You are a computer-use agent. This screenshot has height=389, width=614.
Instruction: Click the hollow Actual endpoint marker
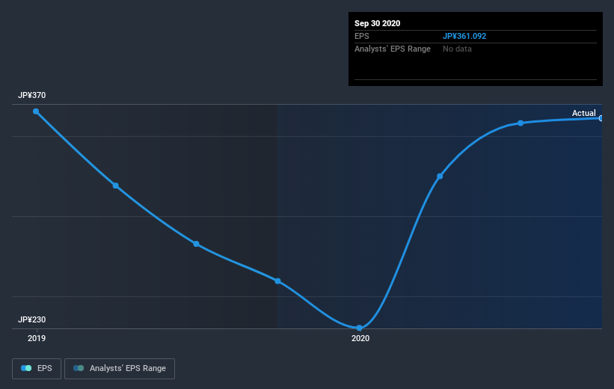tap(601, 118)
